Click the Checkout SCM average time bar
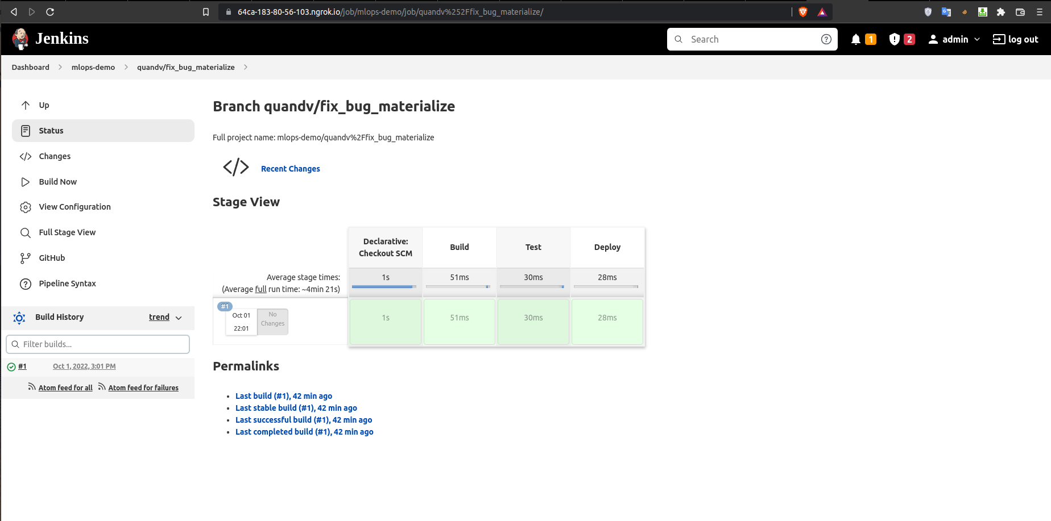This screenshot has width=1051, height=521. [384, 287]
